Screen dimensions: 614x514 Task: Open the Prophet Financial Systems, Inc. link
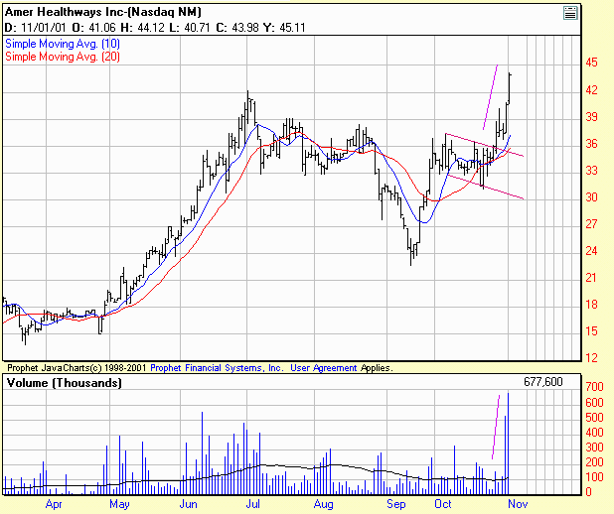coord(217,368)
